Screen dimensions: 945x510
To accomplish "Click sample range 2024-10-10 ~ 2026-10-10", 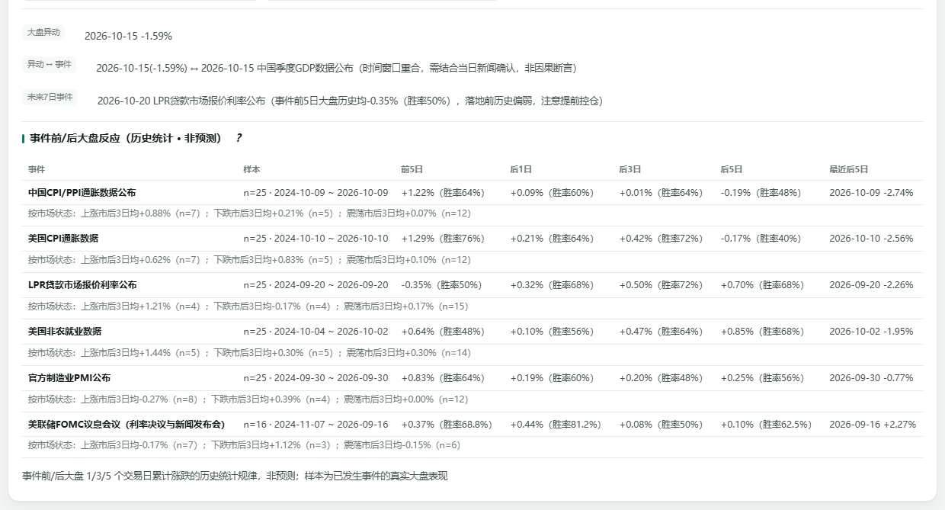I will 316,239.
